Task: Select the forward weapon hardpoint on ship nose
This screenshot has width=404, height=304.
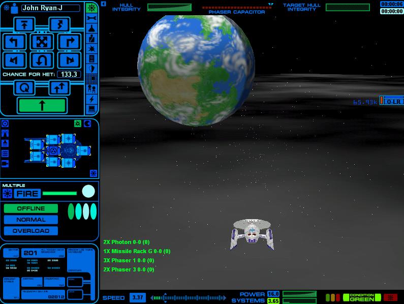Action: [x=84, y=151]
